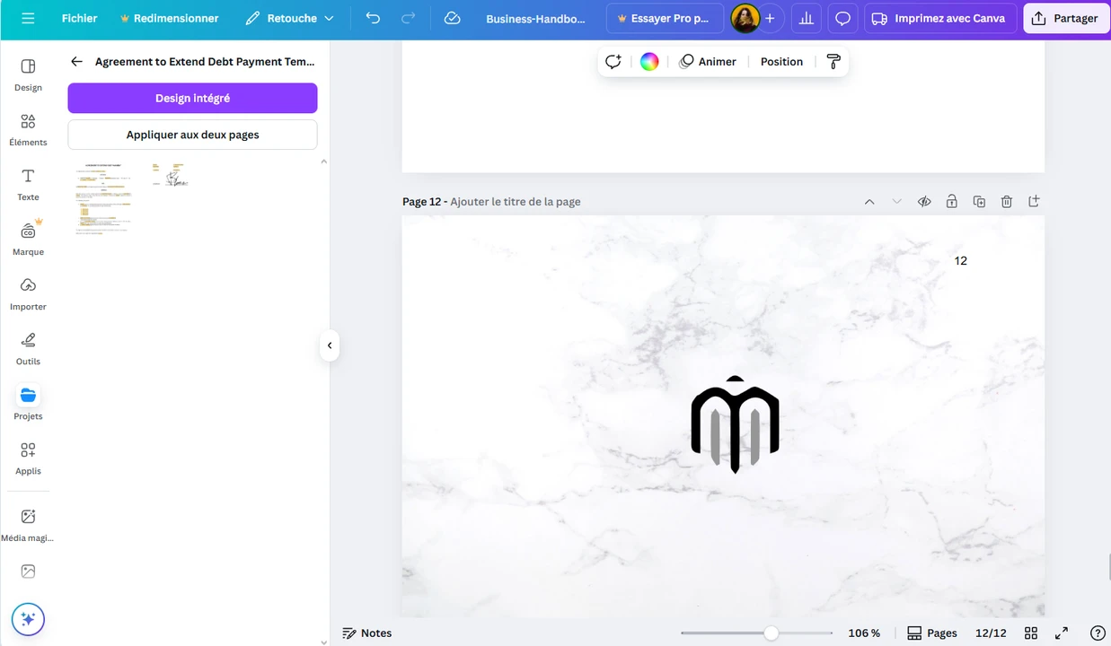Open the Applis sidebar tab
Image resolution: width=1111 pixels, height=646 pixels.
28,458
